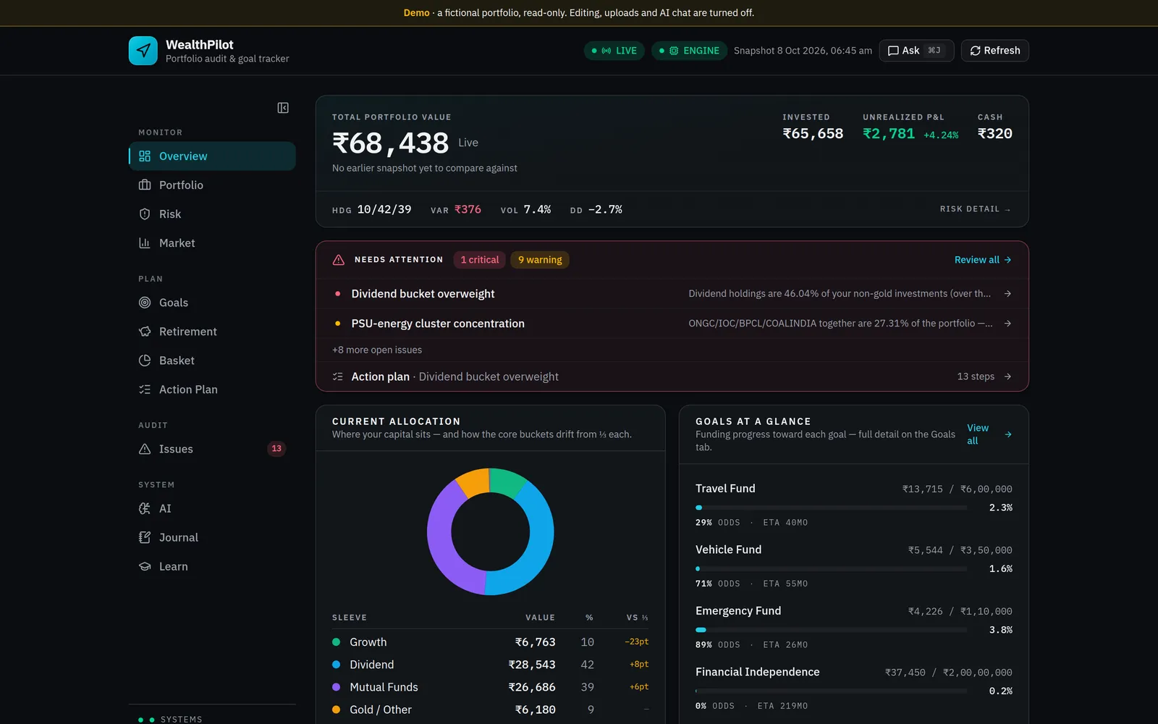Click View all in Goals at a Glance
The width and height of the screenshot is (1158, 724).
click(x=989, y=434)
